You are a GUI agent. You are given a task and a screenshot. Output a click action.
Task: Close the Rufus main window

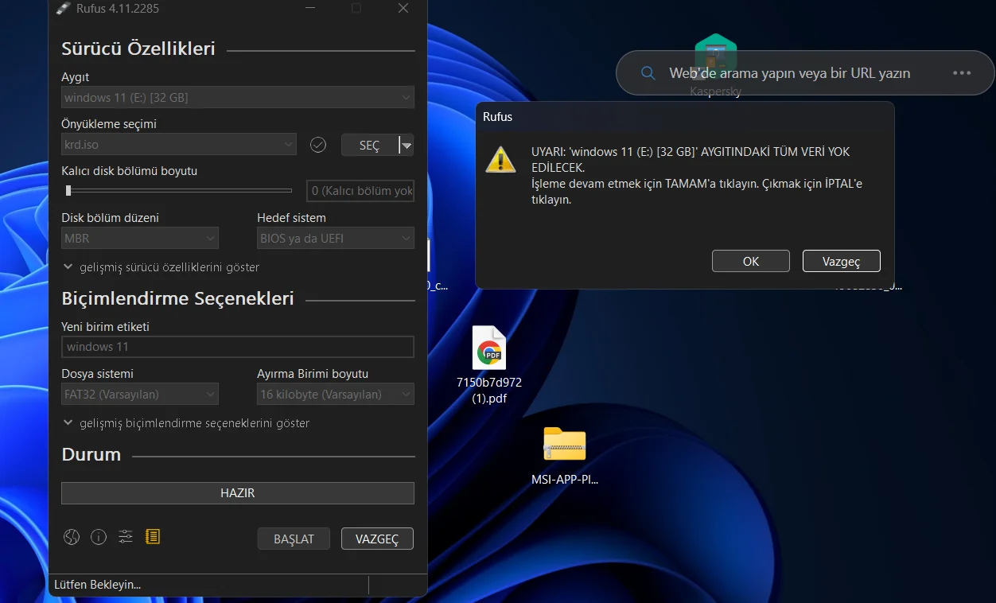pos(403,8)
